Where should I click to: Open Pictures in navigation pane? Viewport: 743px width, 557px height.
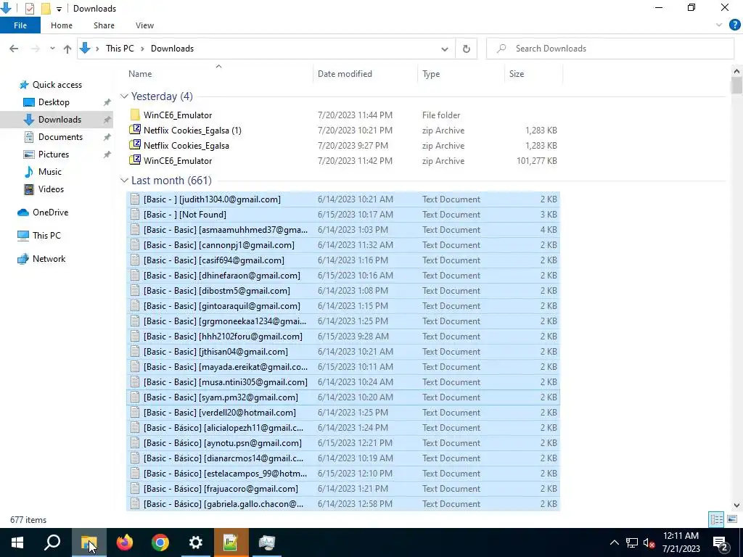click(53, 154)
